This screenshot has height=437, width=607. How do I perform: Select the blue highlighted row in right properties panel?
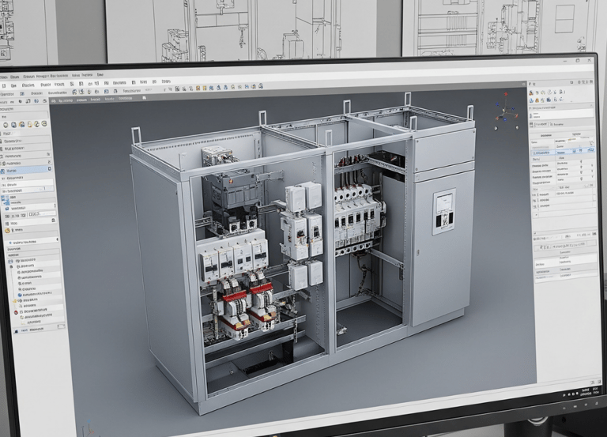coord(563,152)
